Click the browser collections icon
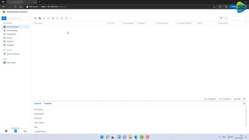 click(x=226, y=7)
